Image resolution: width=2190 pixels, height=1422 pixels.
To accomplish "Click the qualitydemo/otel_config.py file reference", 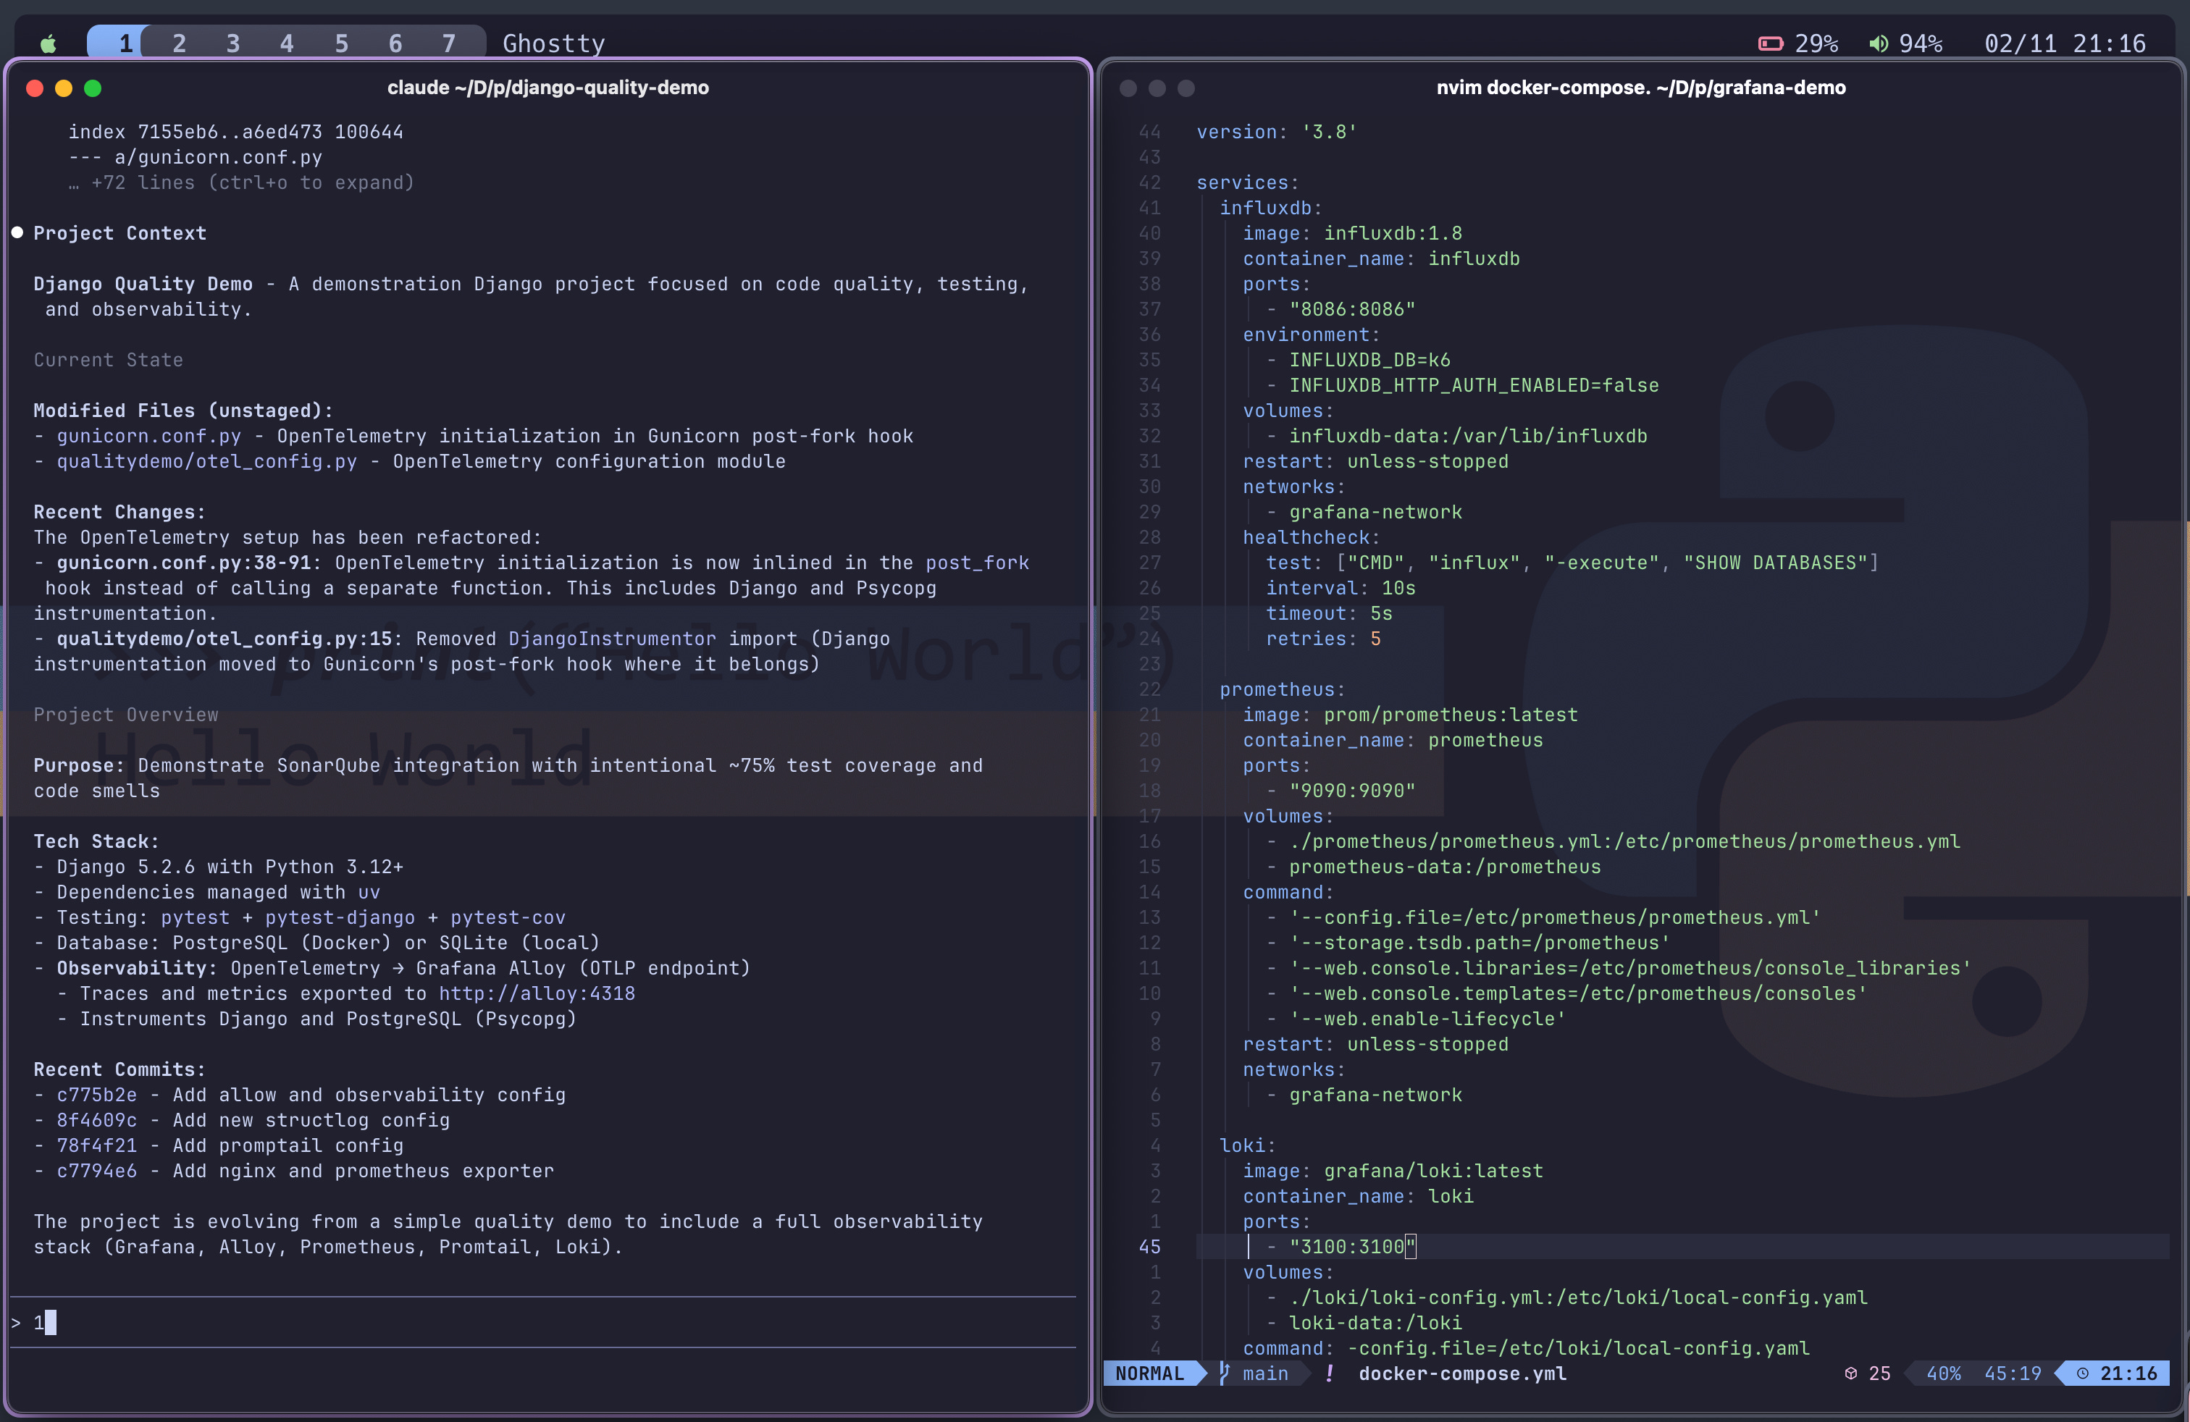I will [x=206, y=460].
